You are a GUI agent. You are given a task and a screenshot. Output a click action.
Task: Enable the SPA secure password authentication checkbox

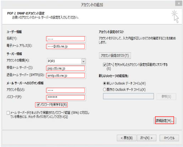click(x=8, y=113)
